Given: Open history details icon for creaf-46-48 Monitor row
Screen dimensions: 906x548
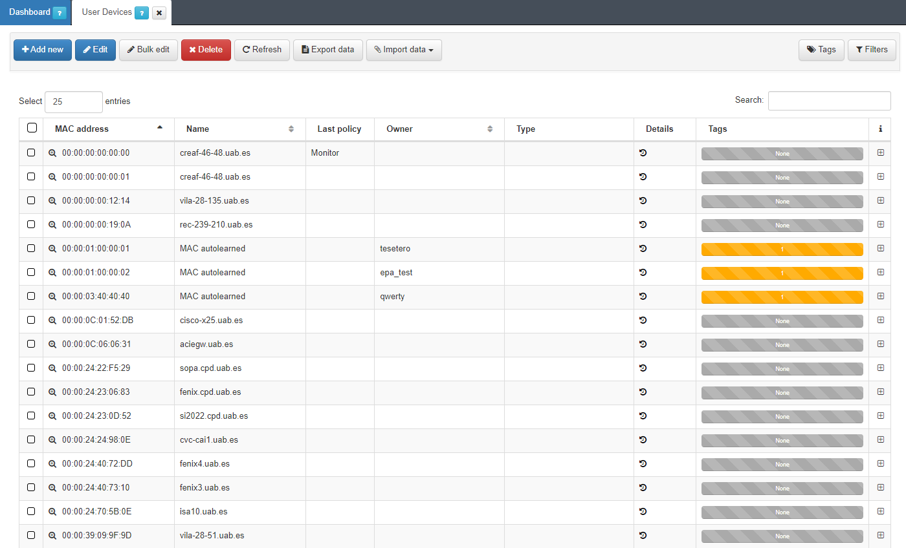Looking at the screenshot, I should click(x=643, y=153).
